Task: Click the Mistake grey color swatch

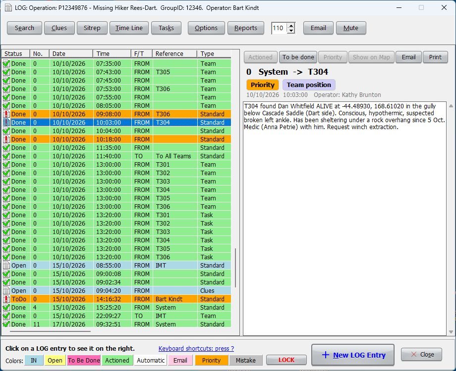Action: (246, 360)
